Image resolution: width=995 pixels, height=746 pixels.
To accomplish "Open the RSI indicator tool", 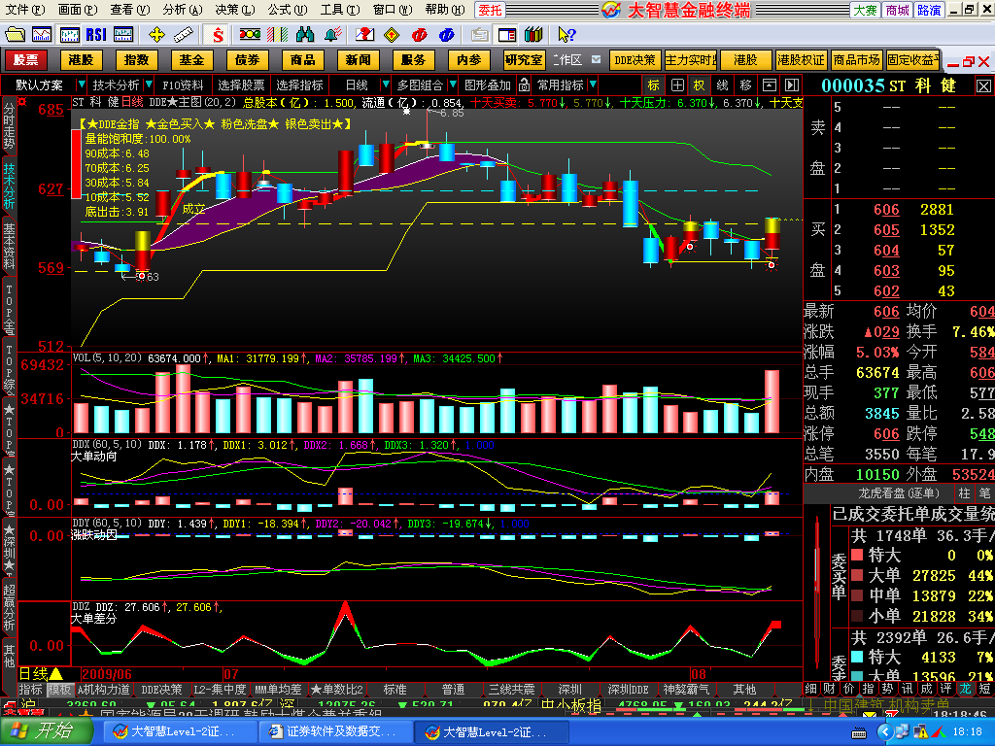I will coord(96,34).
